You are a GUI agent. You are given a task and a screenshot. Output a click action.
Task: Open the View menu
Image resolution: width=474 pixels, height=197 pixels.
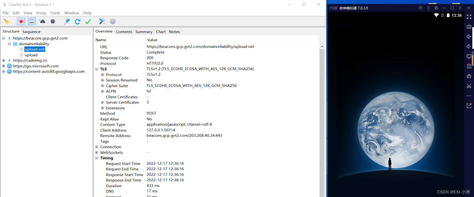point(28,13)
